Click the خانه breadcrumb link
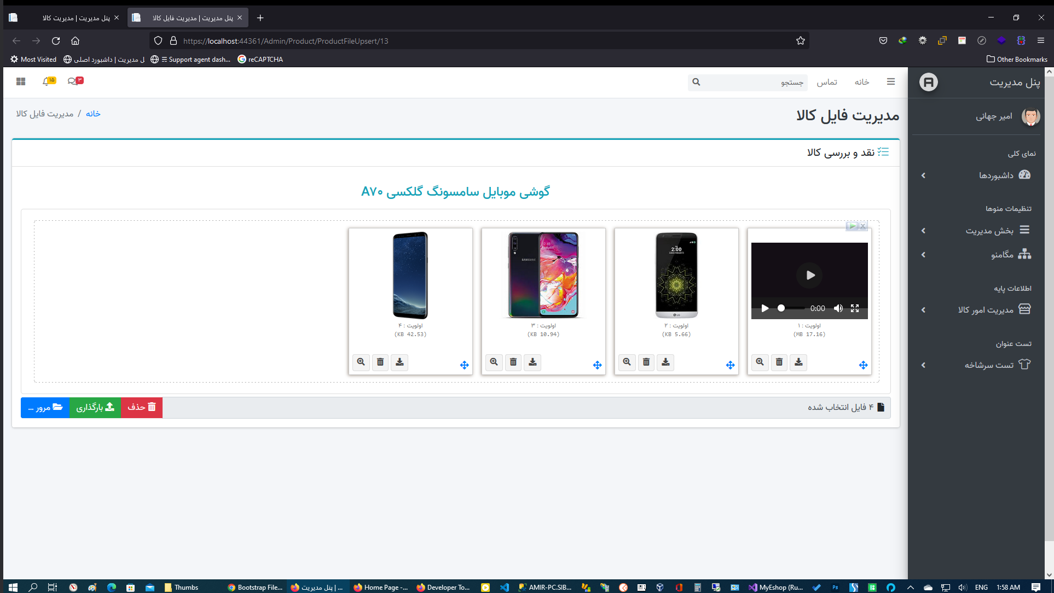The height and width of the screenshot is (593, 1054). (93, 114)
